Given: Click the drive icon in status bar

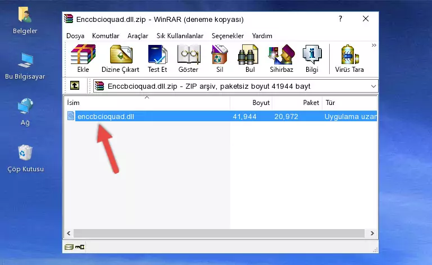Looking at the screenshot, I should click(69, 247).
